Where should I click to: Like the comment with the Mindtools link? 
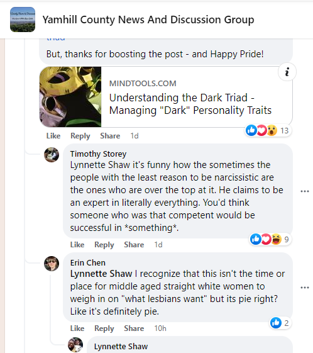(53, 136)
